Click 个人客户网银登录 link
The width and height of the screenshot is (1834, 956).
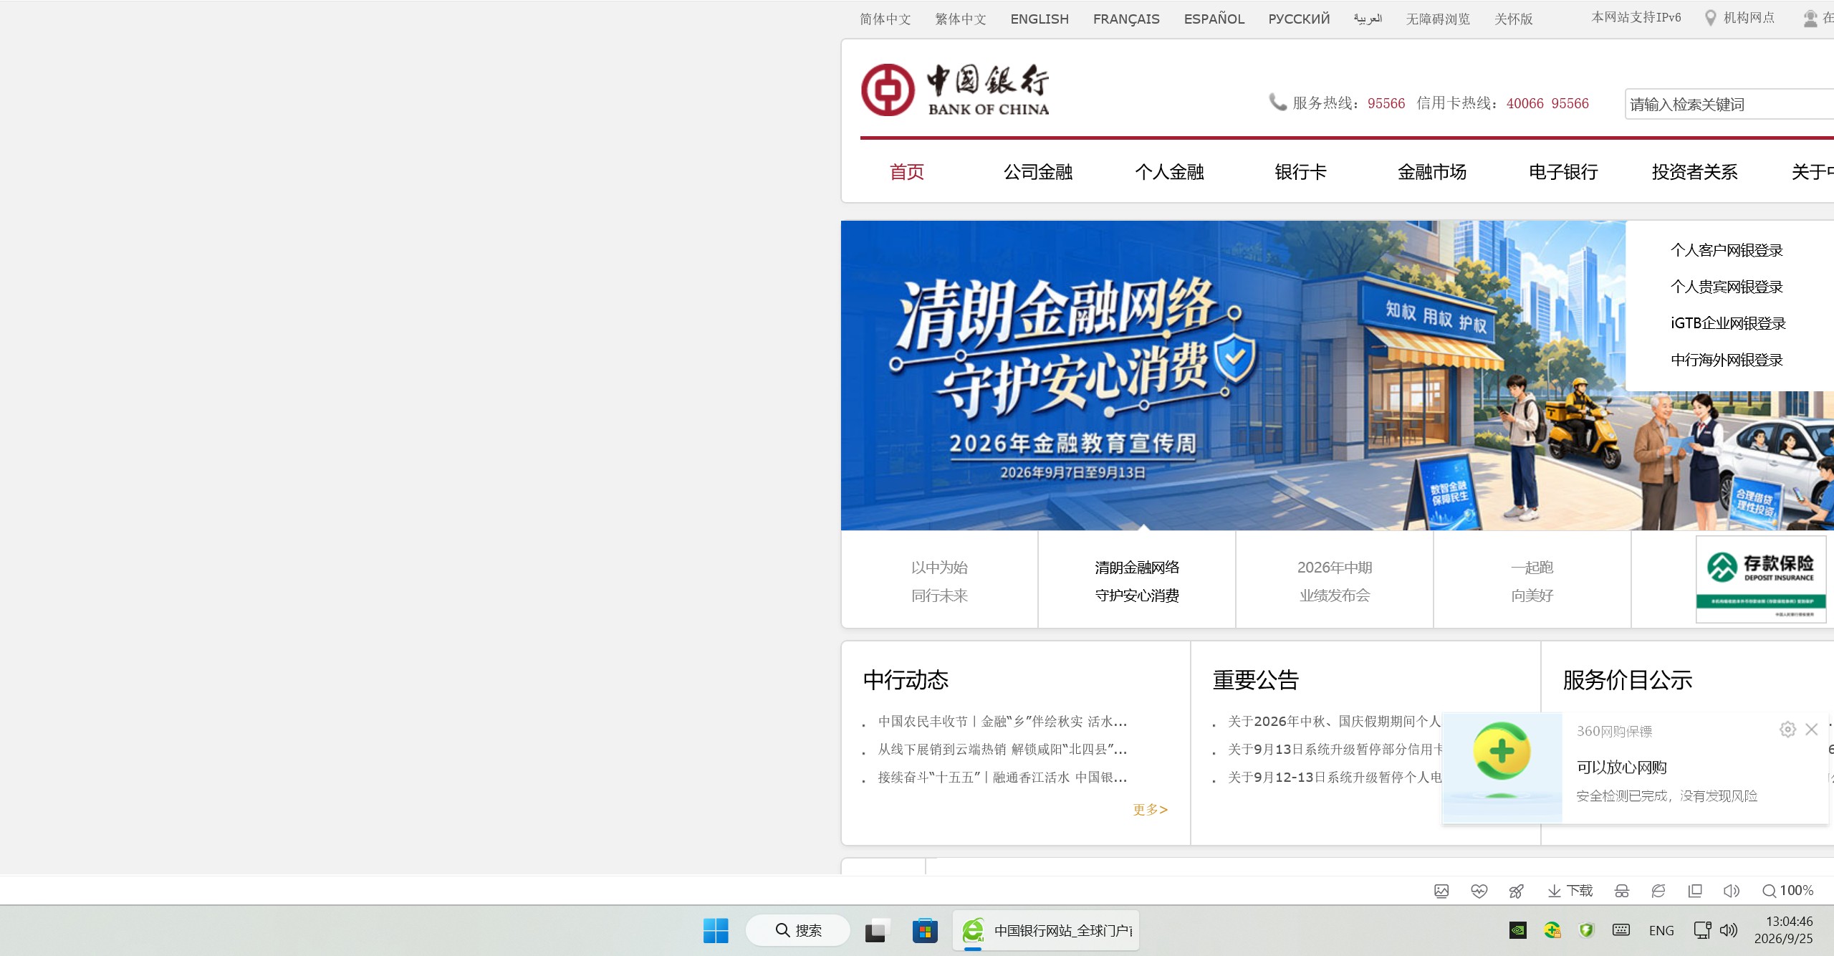pos(1727,250)
